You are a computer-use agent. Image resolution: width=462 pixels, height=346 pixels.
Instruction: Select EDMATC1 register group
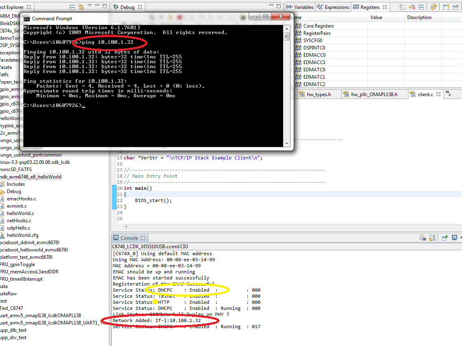click(314, 77)
